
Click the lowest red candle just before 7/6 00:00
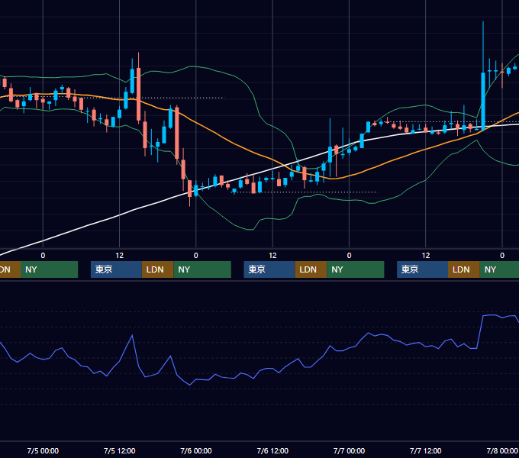coord(189,189)
